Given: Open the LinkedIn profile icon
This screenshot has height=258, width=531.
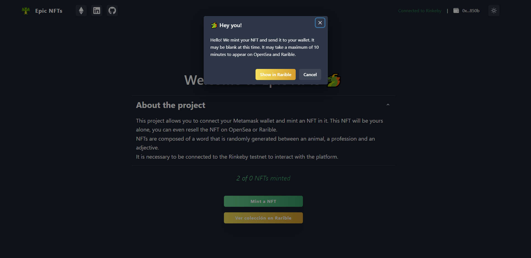Looking at the screenshot, I should click(97, 11).
